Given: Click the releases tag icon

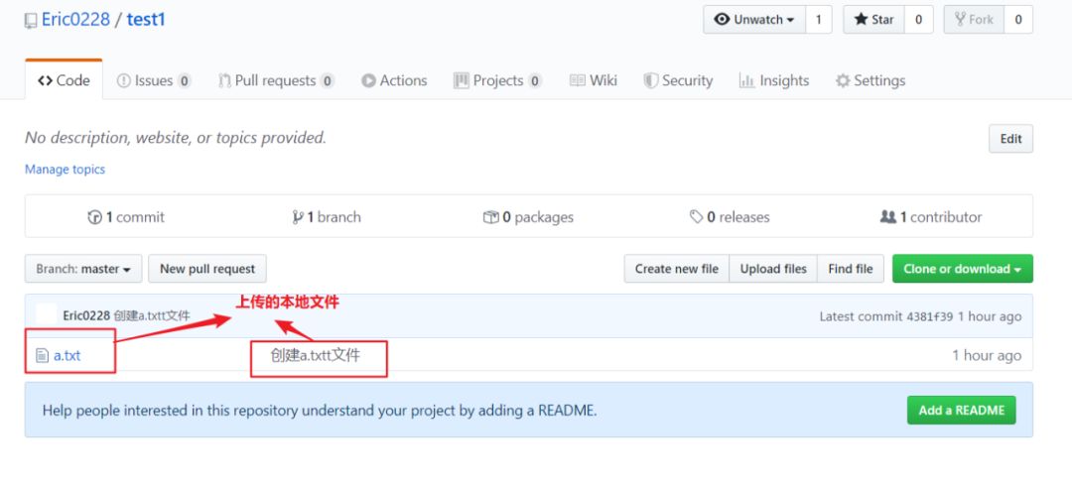Looking at the screenshot, I should pyautogui.click(x=696, y=217).
